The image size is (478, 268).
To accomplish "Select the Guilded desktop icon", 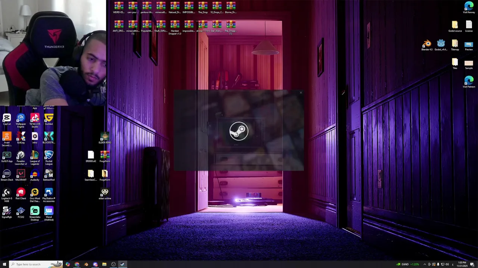I will click(49, 120).
